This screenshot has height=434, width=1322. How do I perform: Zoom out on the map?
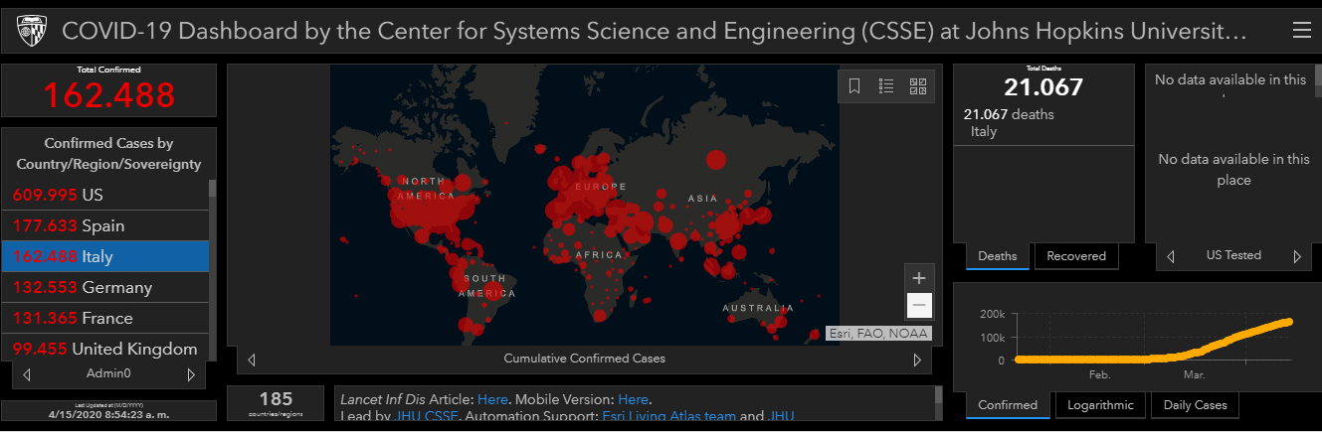(919, 305)
